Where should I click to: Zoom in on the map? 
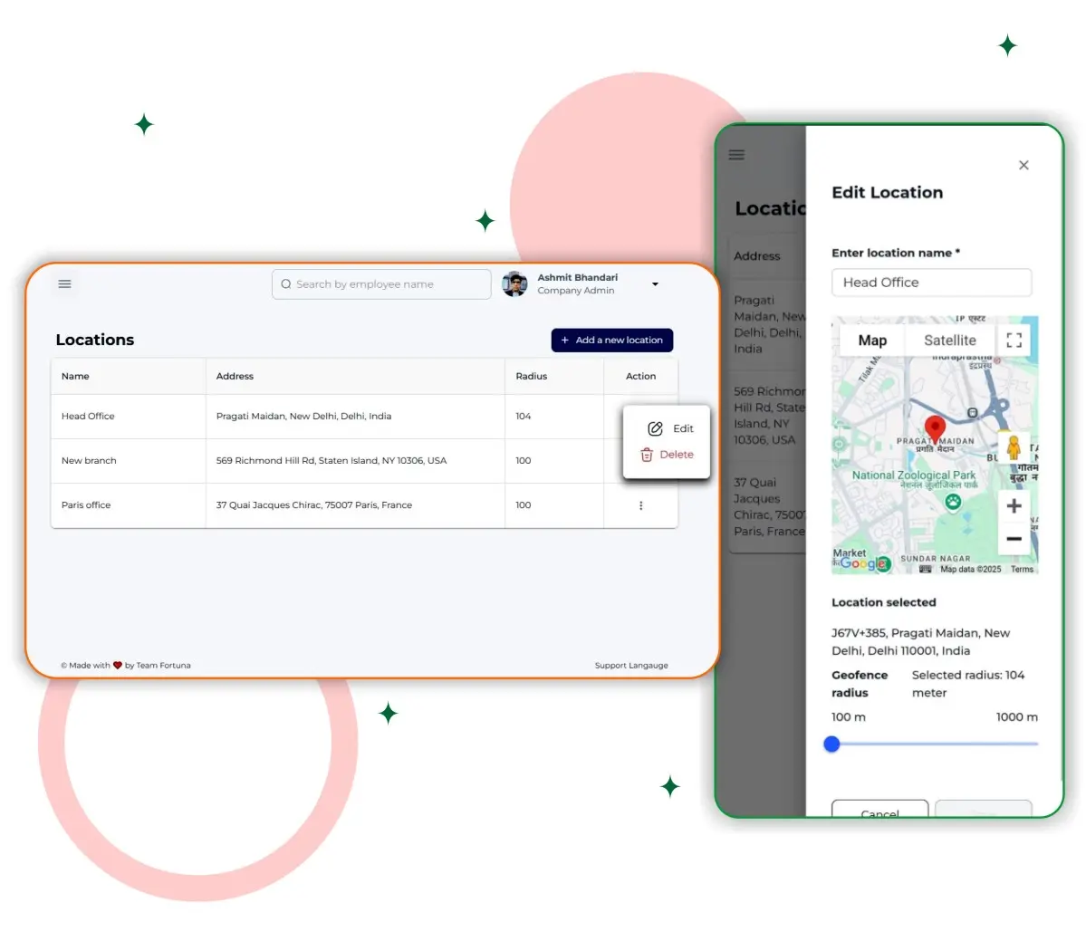(1014, 506)
